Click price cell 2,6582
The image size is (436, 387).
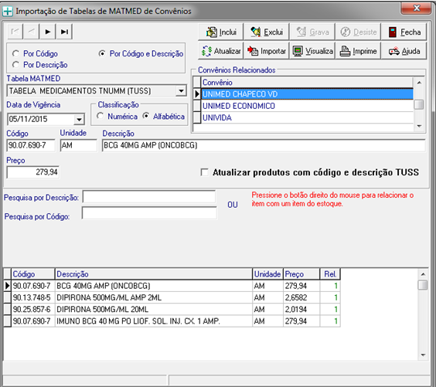pyautogui.click(x=301, y=297)
